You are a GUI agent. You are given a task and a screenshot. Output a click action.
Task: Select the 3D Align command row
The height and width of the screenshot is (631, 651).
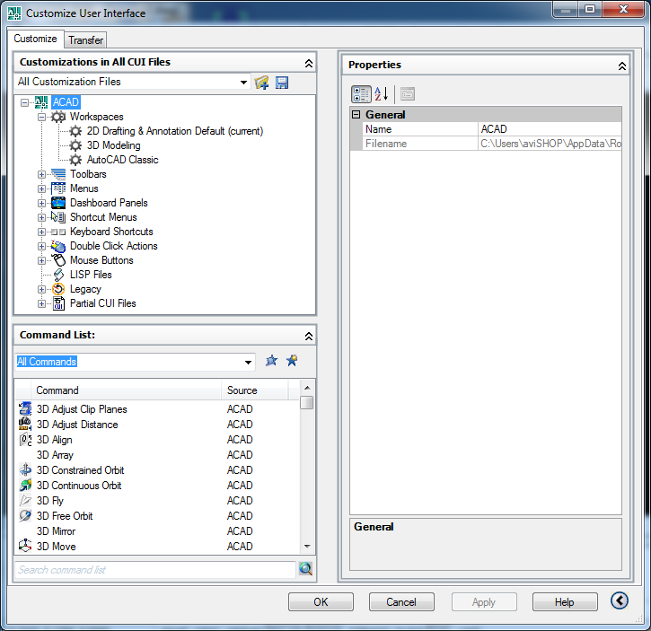(158, 440)
